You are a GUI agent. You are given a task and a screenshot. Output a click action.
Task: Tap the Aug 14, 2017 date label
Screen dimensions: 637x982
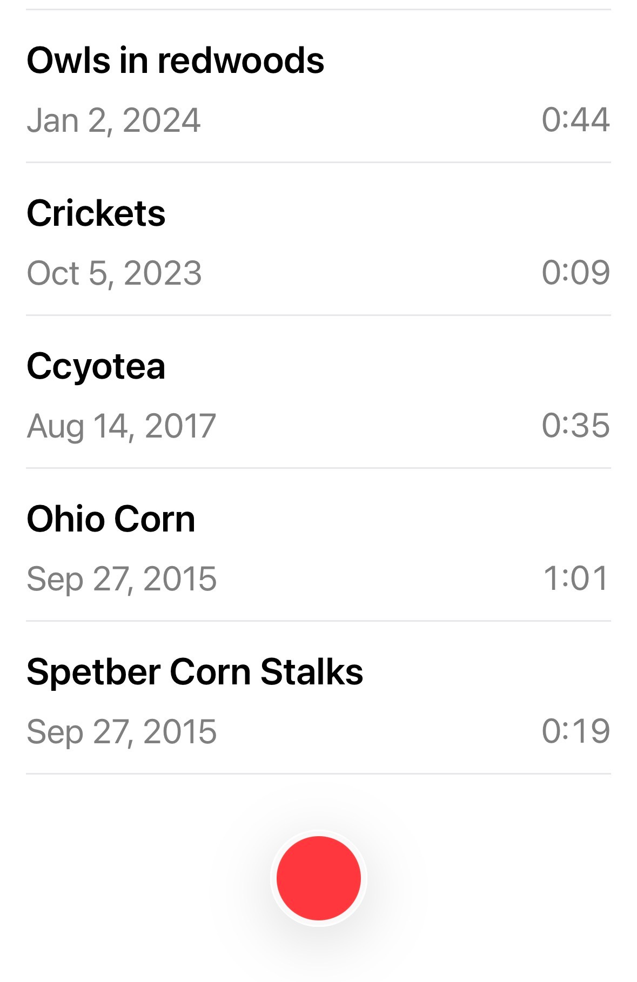(122, 426)
